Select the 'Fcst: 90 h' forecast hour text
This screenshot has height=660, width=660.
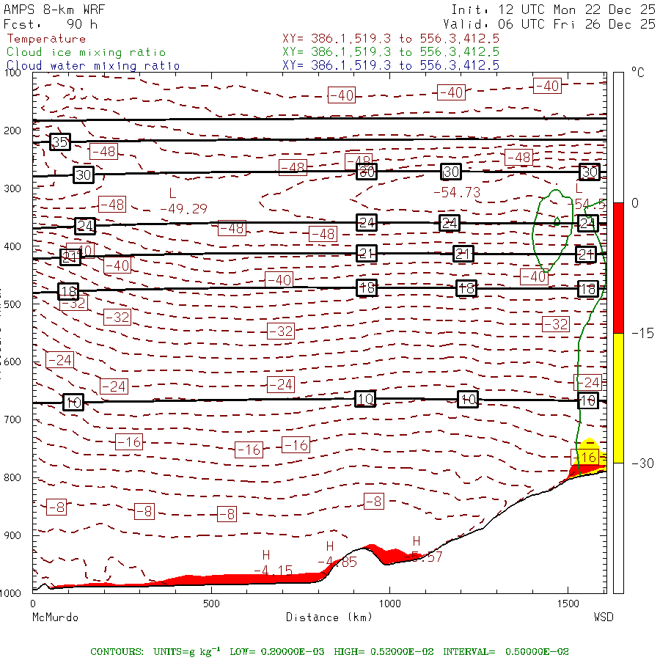(x=51, y=24)
